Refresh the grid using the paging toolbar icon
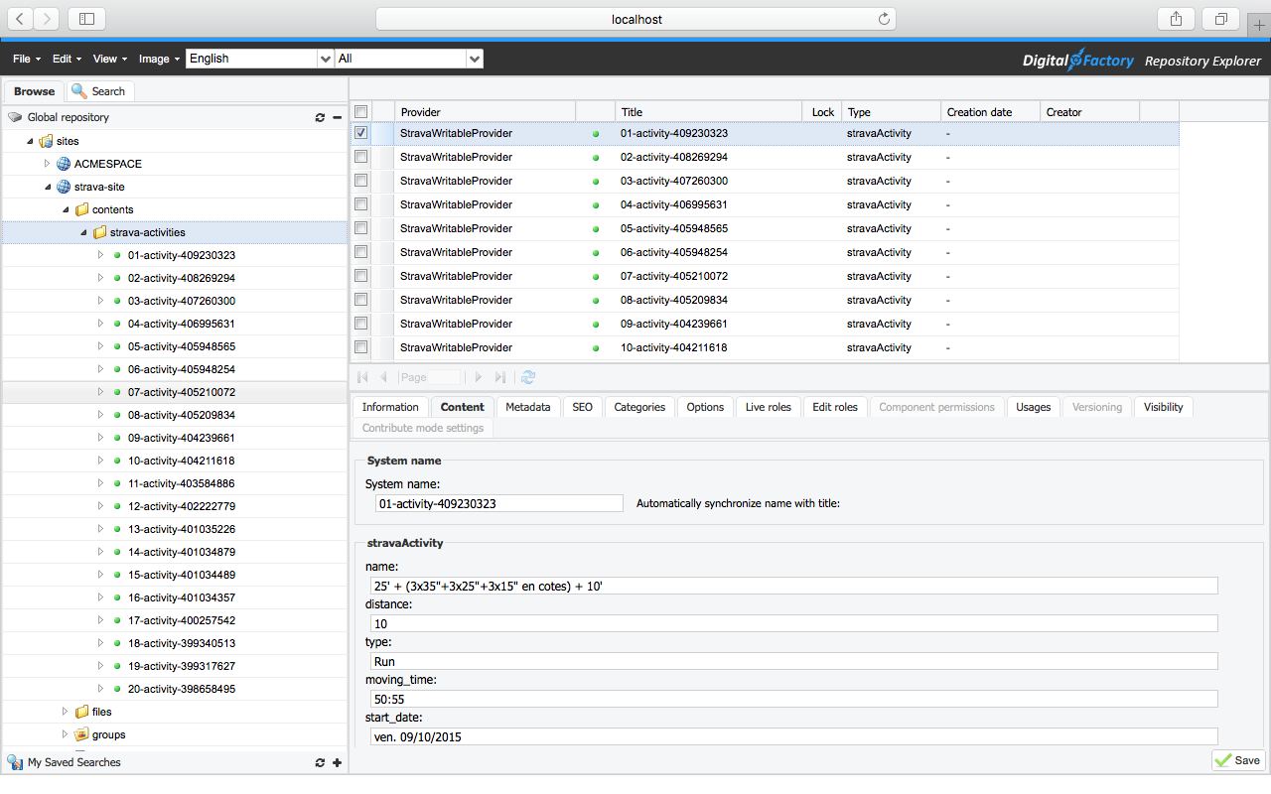Screen dimensions: 1271x794 tap(528, 377)
